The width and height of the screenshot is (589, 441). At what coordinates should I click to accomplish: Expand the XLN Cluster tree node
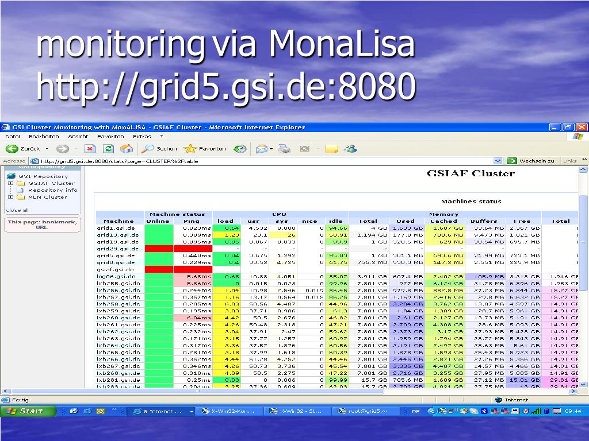(10, 197)
